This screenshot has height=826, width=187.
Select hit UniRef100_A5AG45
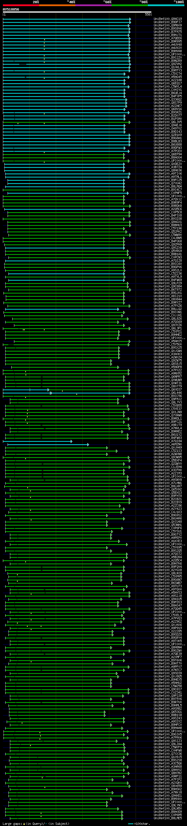(168, 77)
